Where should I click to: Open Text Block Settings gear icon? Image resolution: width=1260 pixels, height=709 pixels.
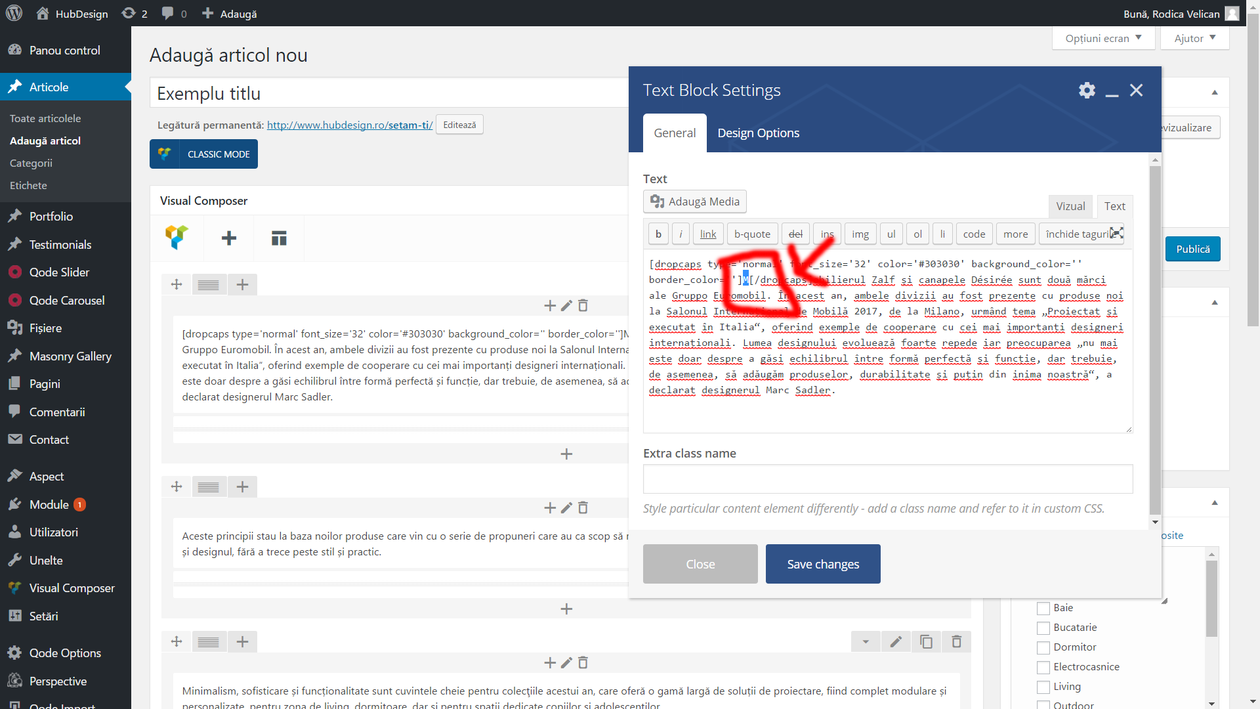pos(1087,90)
